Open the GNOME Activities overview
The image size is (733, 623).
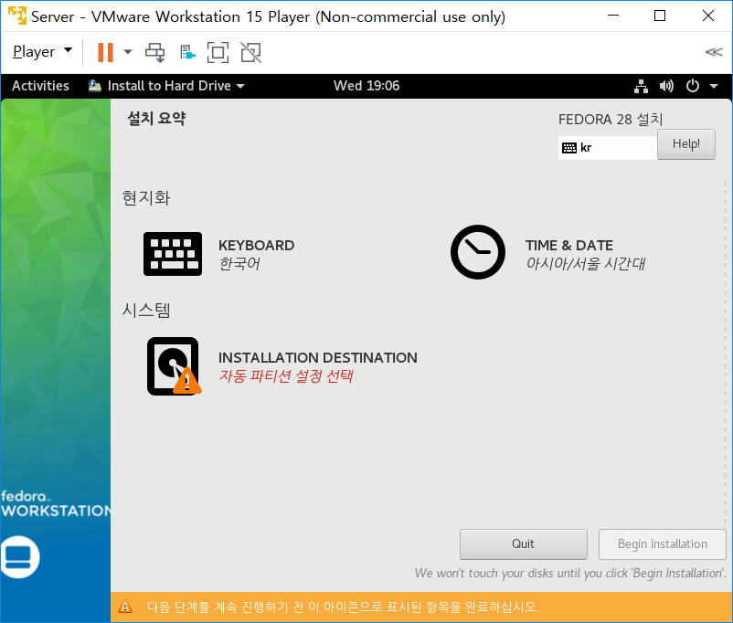40,86
